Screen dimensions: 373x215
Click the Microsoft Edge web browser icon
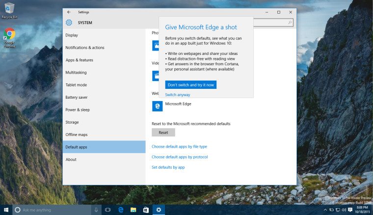[157, 106]
